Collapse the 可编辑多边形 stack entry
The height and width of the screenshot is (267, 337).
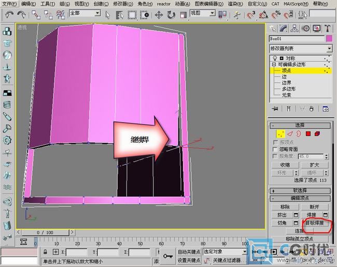(x=274, y=64)
